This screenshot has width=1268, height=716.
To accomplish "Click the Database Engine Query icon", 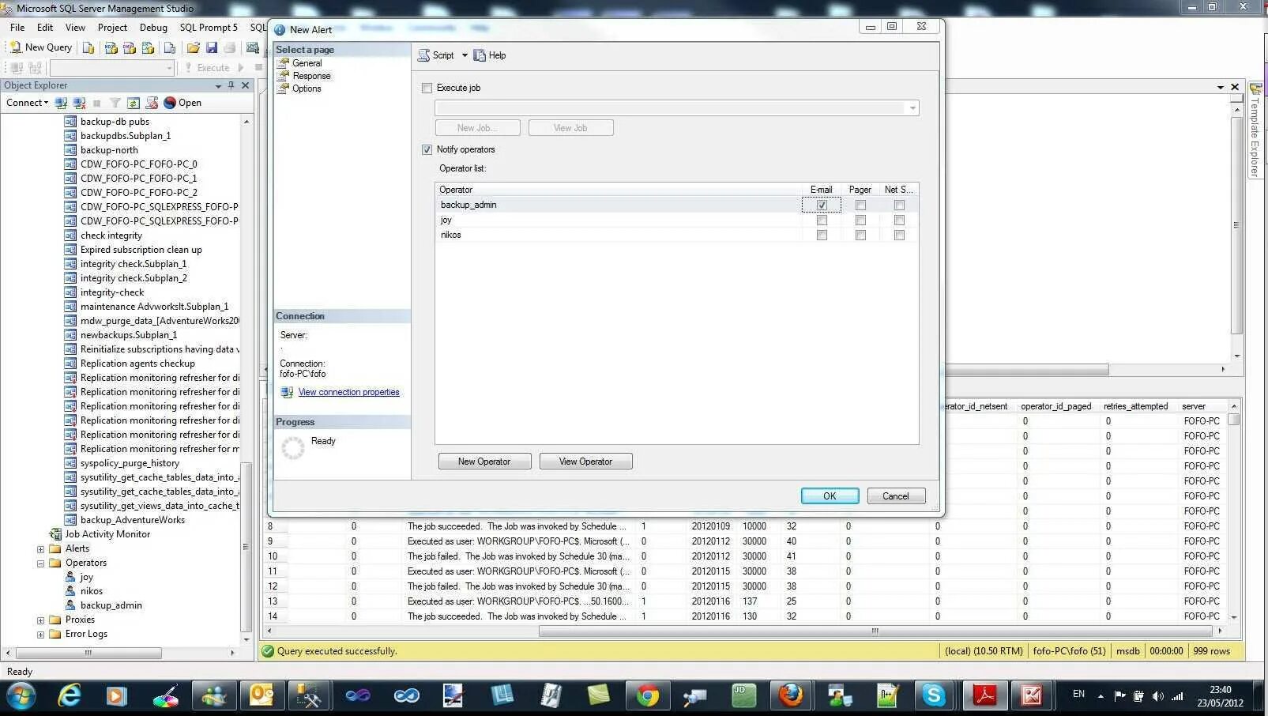I will pos(88,47).
